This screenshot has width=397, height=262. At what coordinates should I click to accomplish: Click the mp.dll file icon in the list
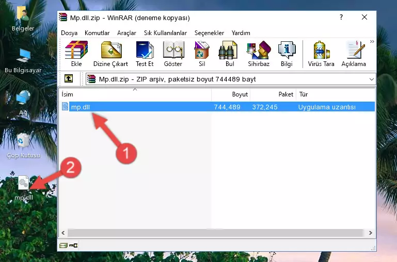65,106
